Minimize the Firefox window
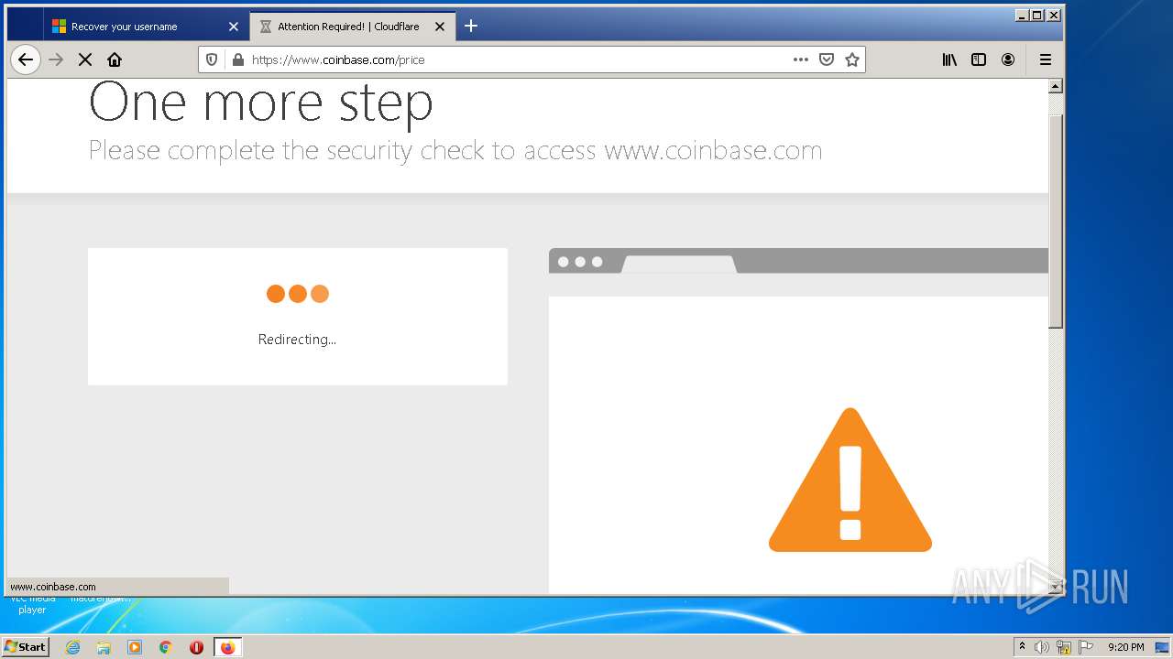1173x659 pixels. pyautogui.click(x=1023, y=15)
